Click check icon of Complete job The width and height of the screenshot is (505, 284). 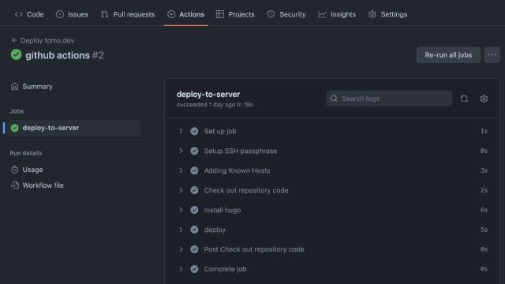click(194, 269)
